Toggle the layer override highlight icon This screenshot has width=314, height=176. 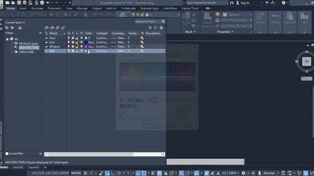[x=156, y=28]
